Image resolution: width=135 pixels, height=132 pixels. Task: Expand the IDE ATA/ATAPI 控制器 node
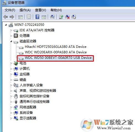pos(11,30)
